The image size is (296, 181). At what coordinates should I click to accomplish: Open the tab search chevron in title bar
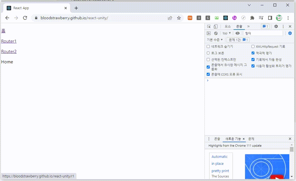coord(249,5)
